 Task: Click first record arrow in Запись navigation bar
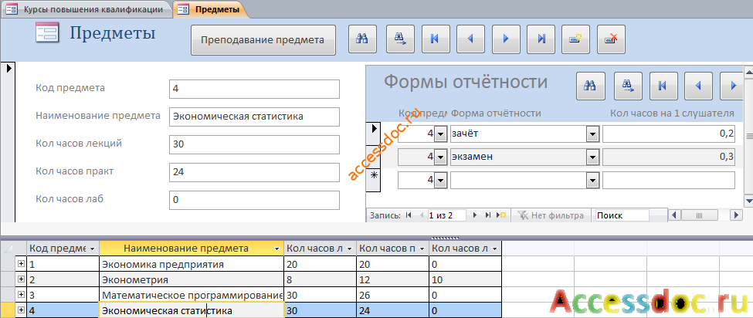(x=409, y=215)
